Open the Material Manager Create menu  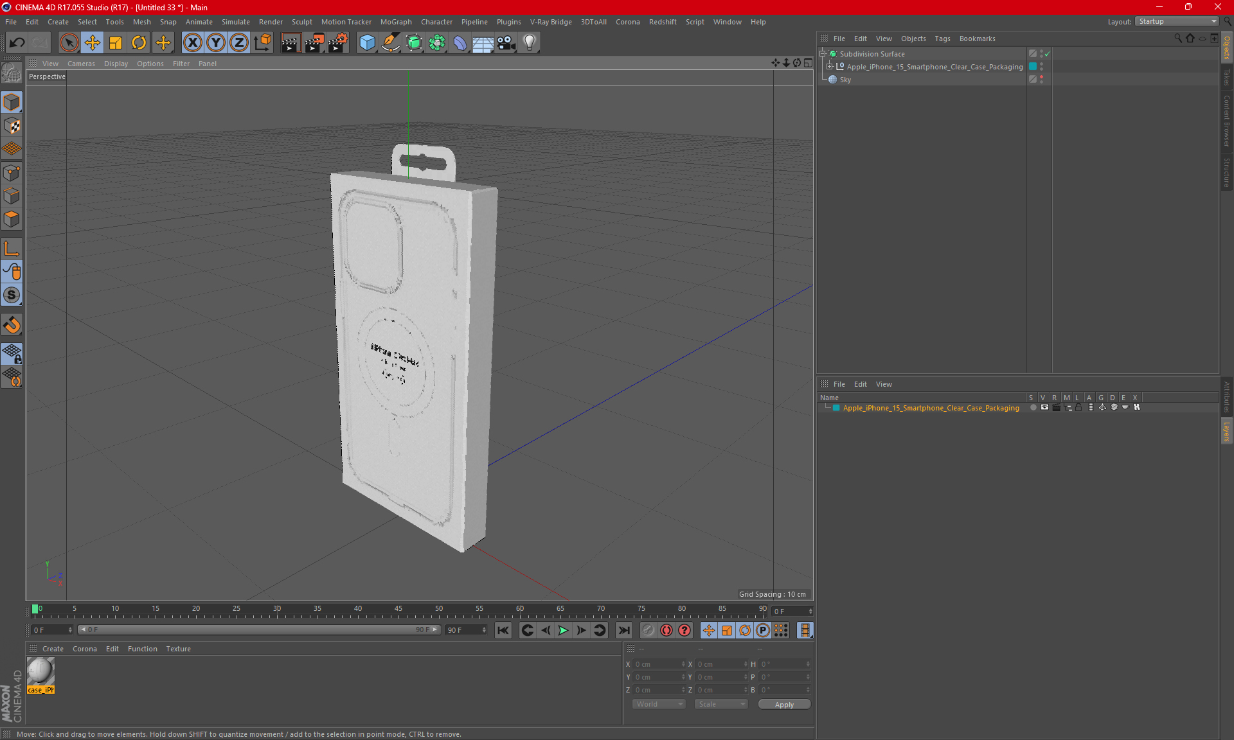(x=53, y=649)
